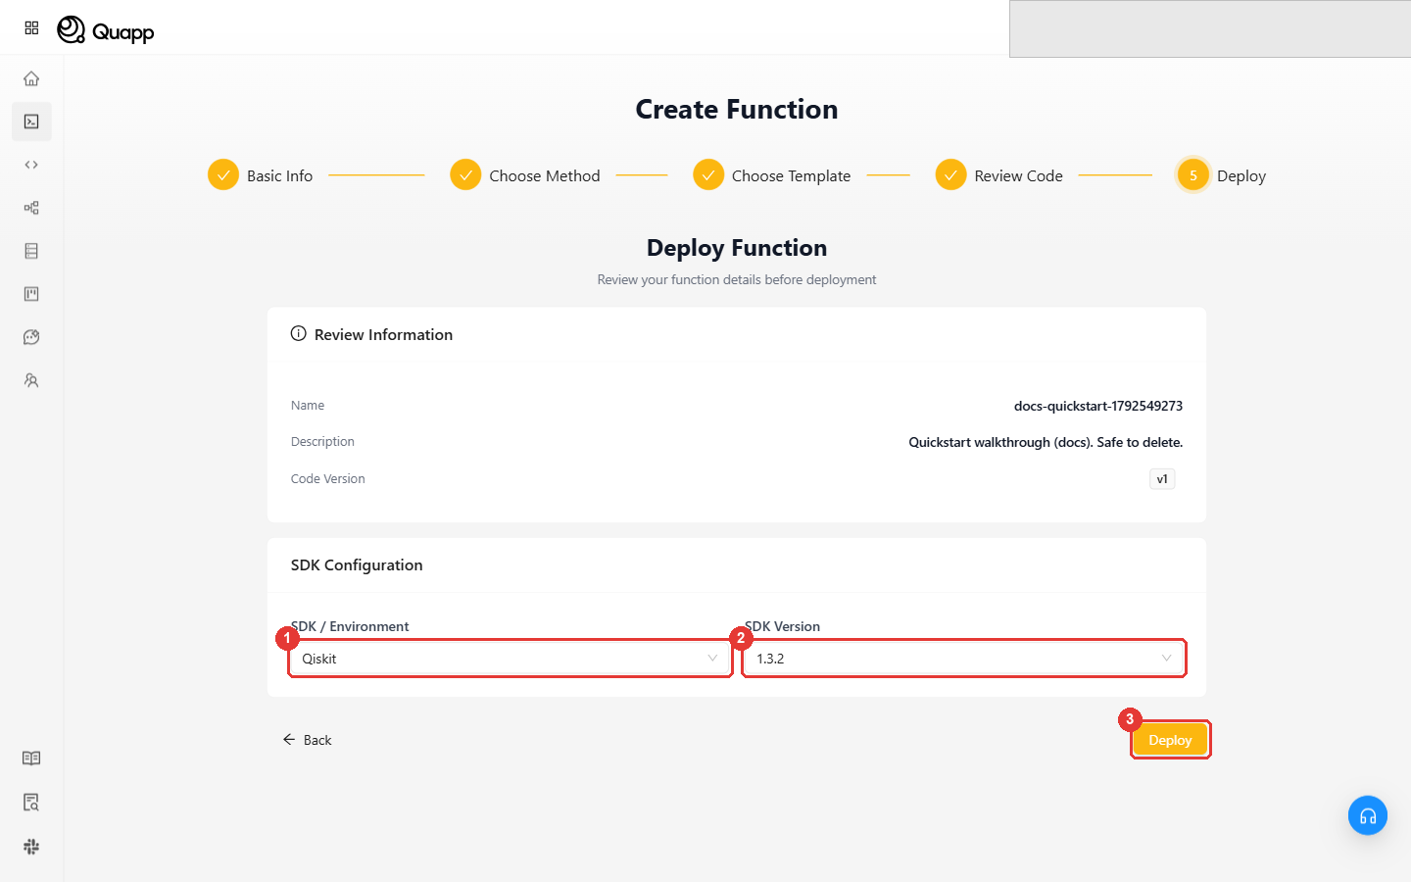Open the AI chat bubble sidebar icon

(31, 337)
